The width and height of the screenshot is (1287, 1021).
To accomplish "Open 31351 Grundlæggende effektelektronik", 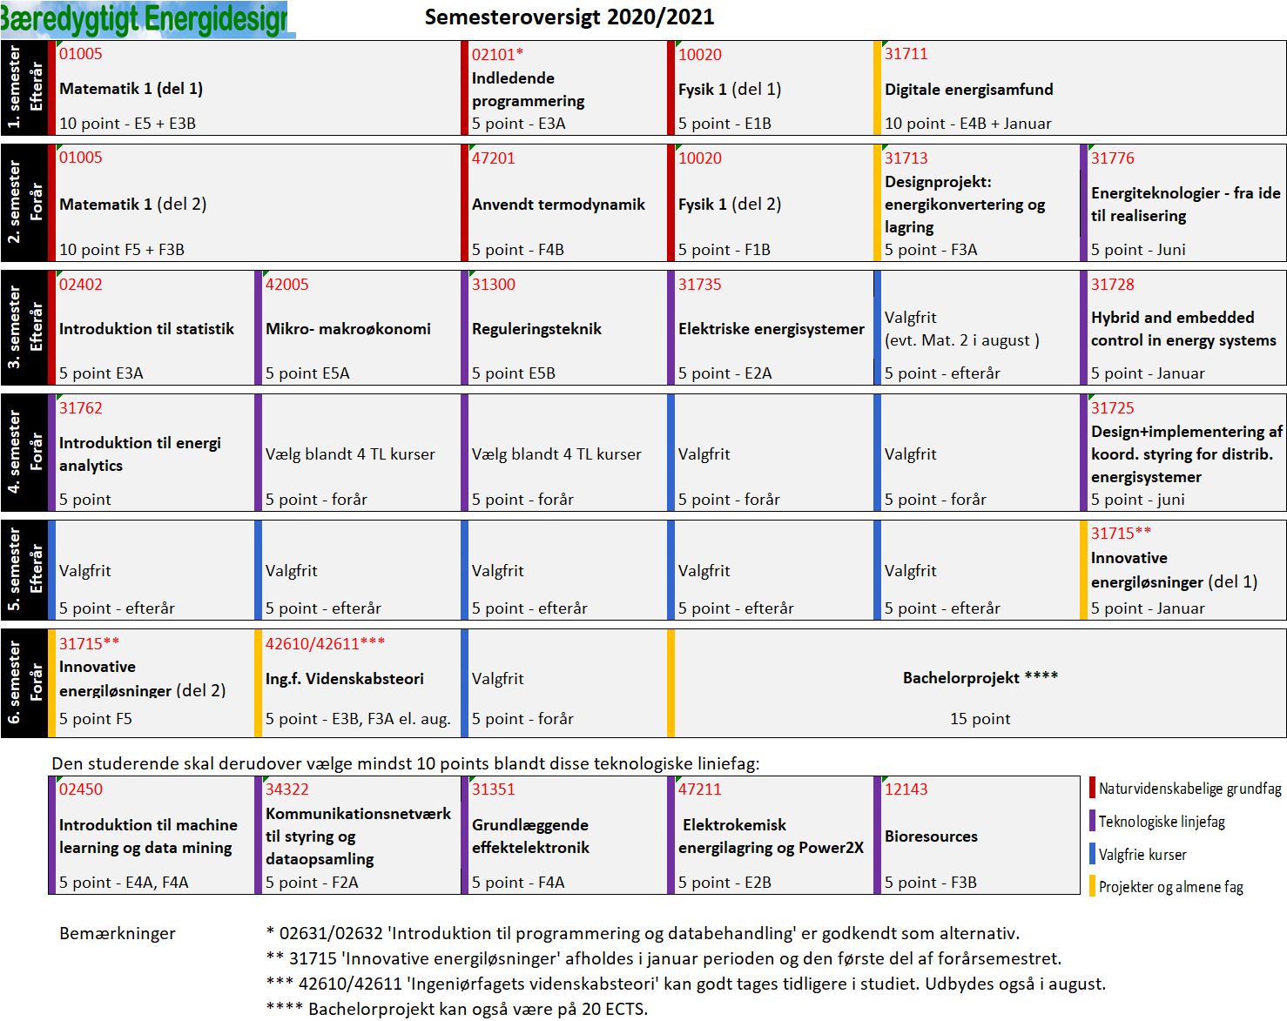I will [x=564, y=835].
